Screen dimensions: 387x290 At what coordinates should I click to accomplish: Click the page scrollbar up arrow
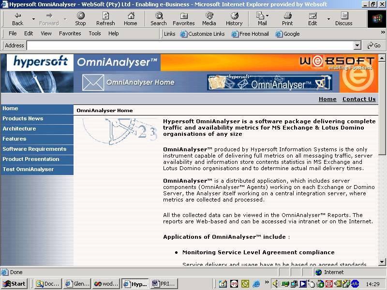pyautogui.click(x=382, y=58)
